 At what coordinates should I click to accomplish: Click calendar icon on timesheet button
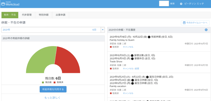click(184, 23)
